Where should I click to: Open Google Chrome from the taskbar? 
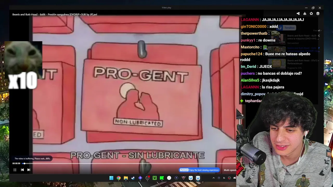[119, 178]
